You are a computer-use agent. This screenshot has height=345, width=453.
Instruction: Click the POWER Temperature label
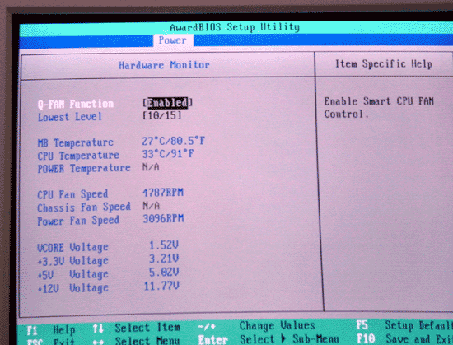pos(84,168)
